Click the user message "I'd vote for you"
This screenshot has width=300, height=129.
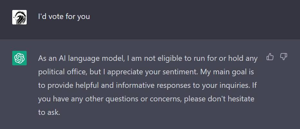pos(64,17)
